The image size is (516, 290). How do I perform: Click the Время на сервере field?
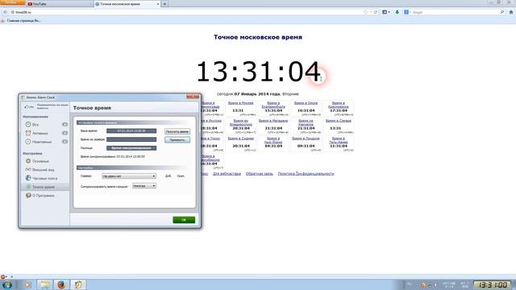coord(131,139)
